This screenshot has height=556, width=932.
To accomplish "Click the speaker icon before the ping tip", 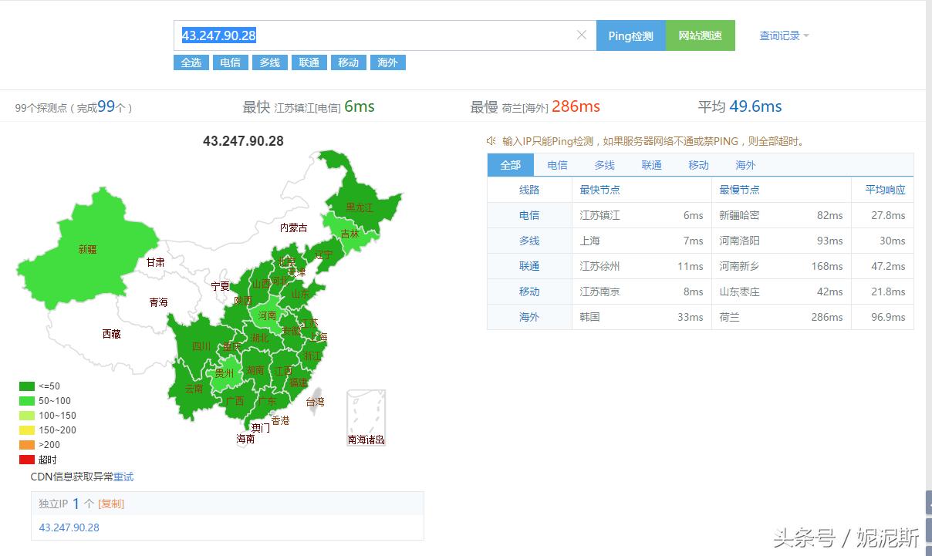I will click(489, 141).
